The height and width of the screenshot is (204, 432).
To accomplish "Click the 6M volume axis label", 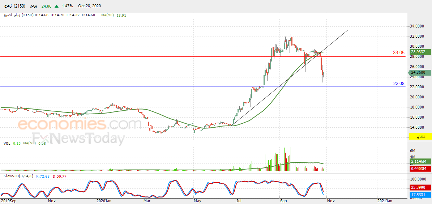I will (413, 151).
